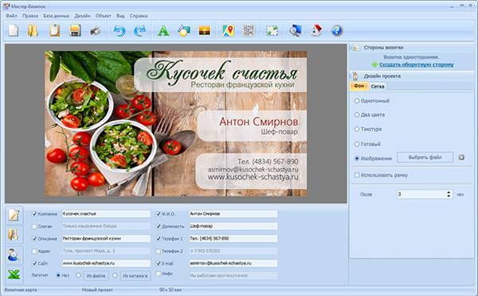478x296 pixels.
Task: Select the Текстура background radio button
Action: 357,129
